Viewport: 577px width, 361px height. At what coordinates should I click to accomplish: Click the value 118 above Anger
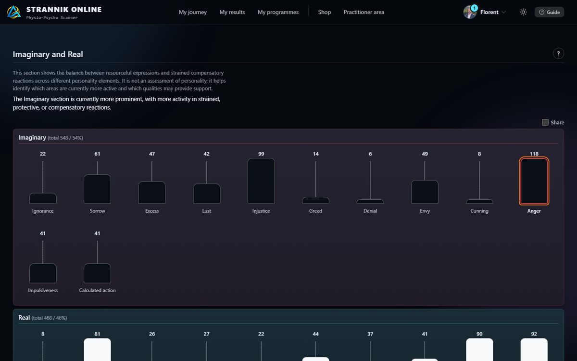coord(534,154)
